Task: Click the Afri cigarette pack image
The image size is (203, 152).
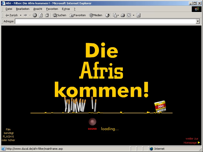Action: 160,107
